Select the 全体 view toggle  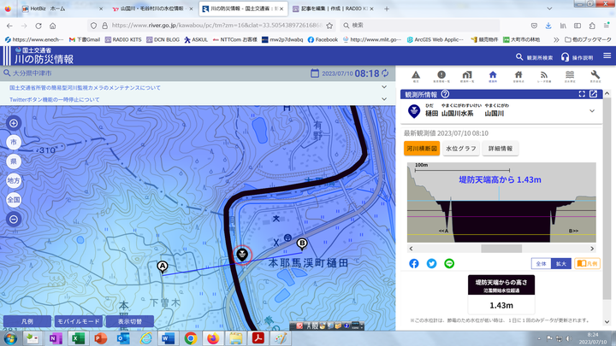click(540, 264)
